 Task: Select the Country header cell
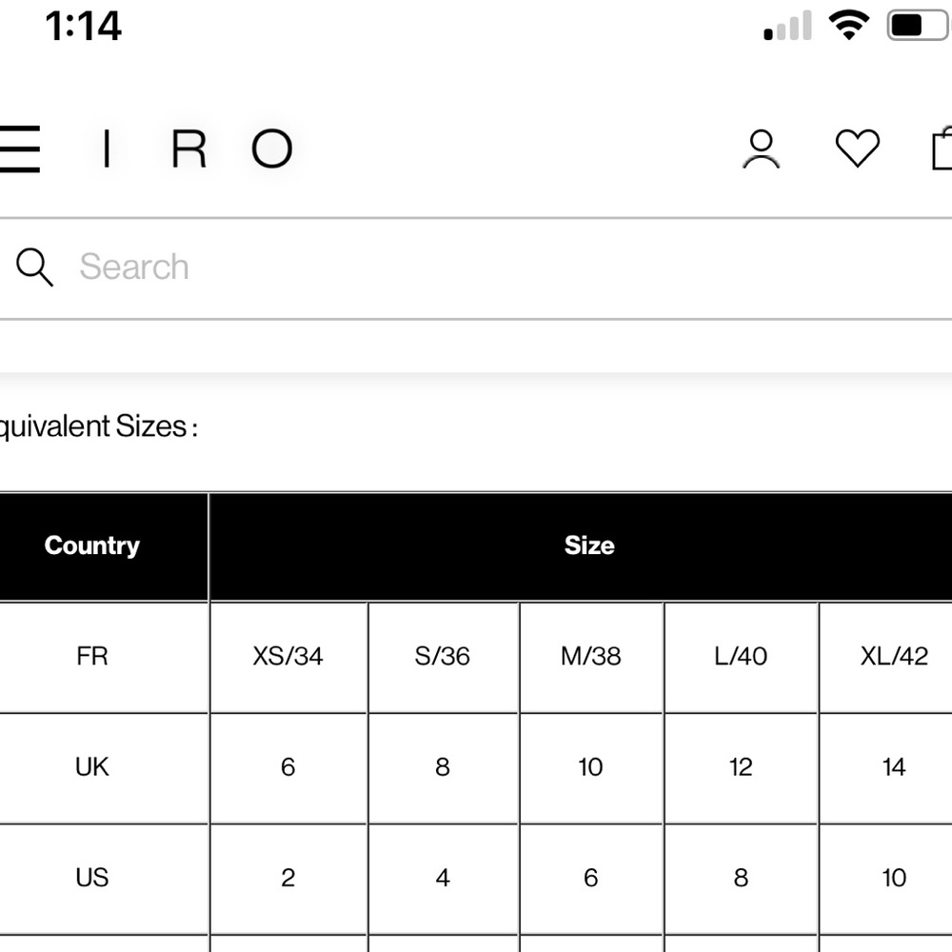point(104,546)
